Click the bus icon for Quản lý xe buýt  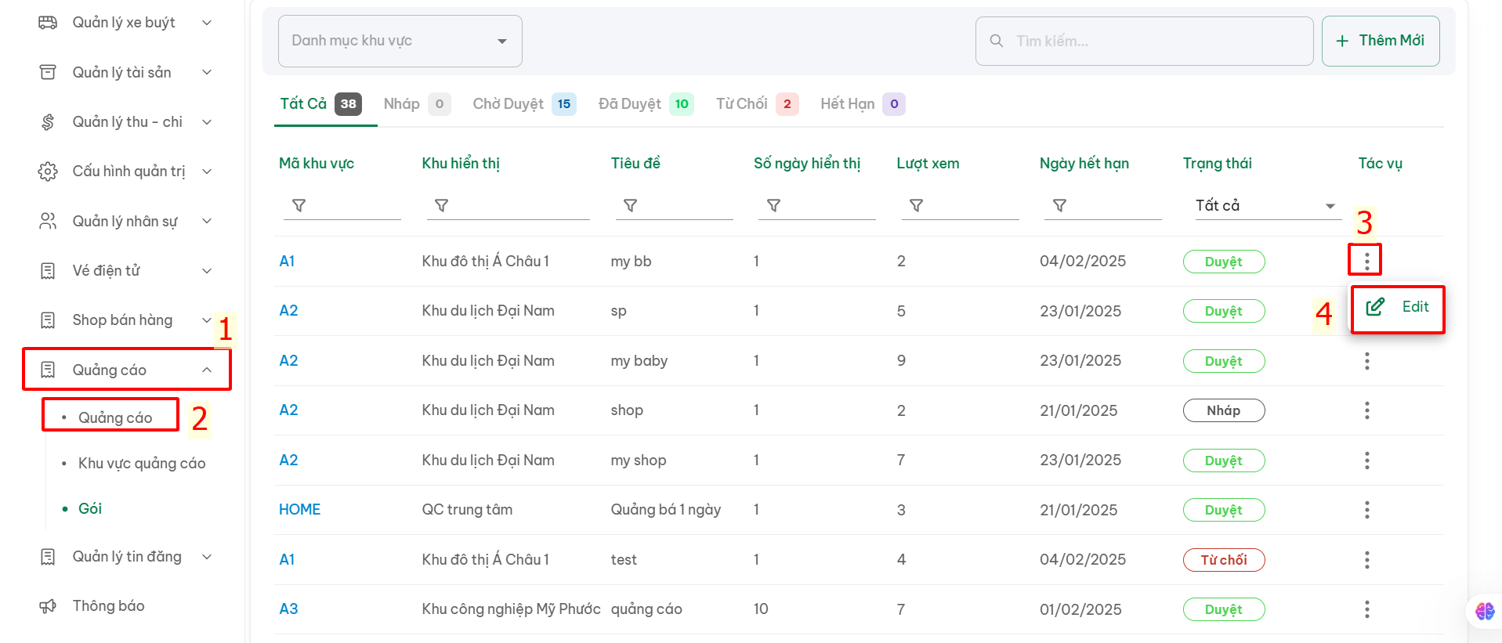tap(48, 23)
